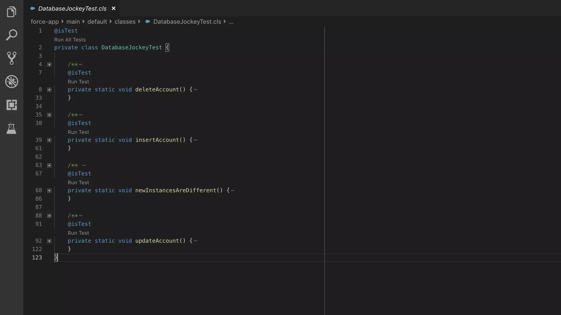Unfold newInstancesAreDifferent method body
Screen dimensions: 561x315
pos(49,191)
